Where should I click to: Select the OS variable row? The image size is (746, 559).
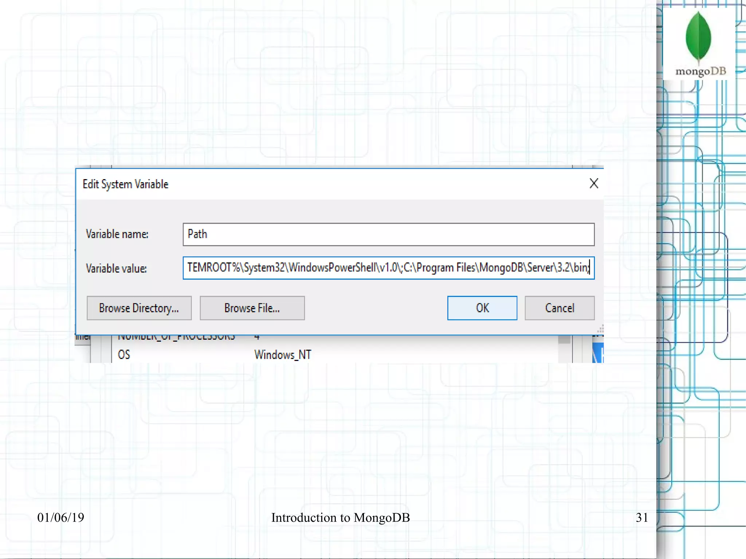(x=124, y=355)
